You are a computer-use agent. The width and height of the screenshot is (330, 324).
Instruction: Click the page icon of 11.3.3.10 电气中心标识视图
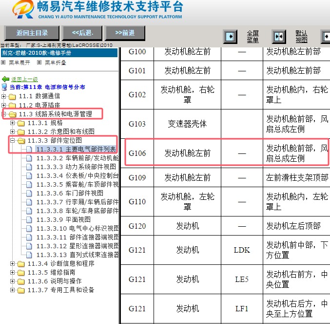(29, 228)
